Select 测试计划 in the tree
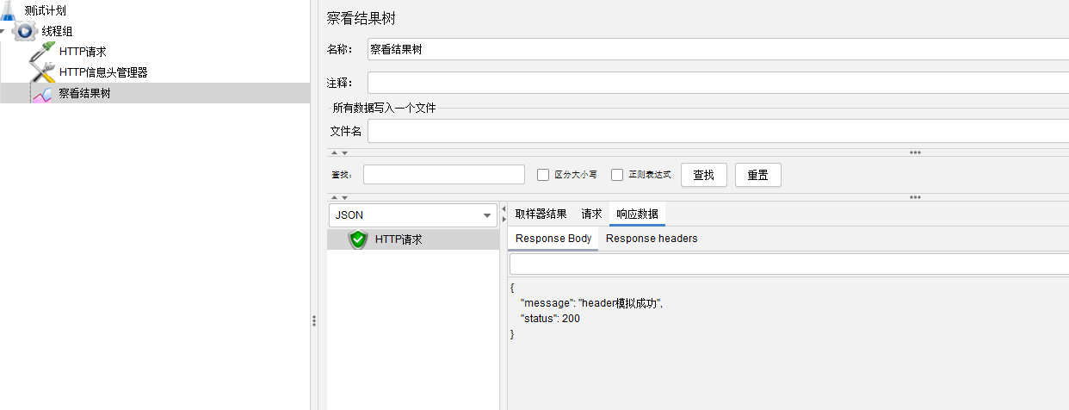 [45, 11]
